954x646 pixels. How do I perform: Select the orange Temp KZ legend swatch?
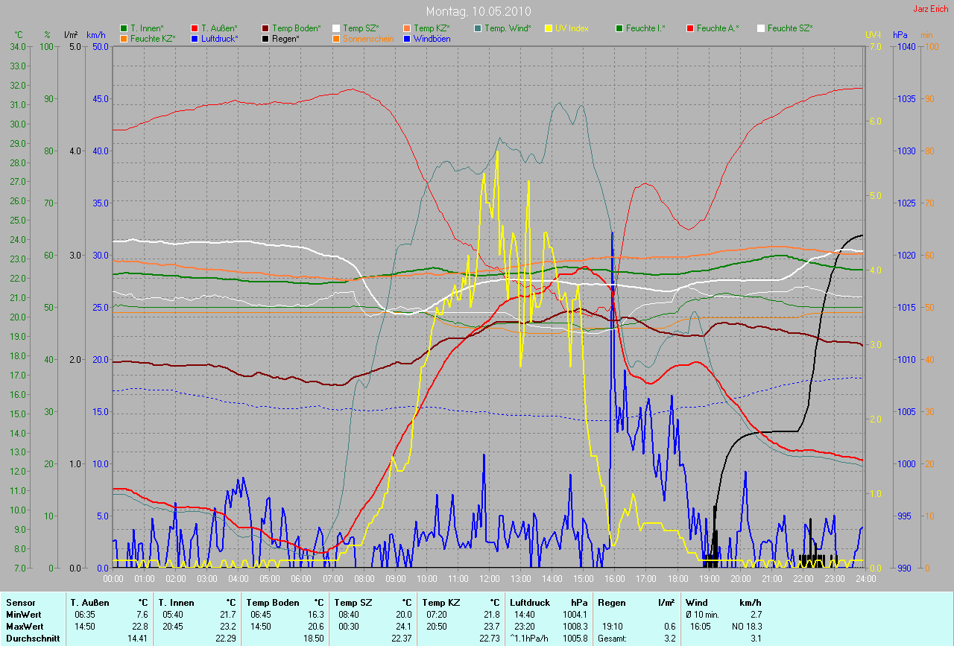(408, 28)
